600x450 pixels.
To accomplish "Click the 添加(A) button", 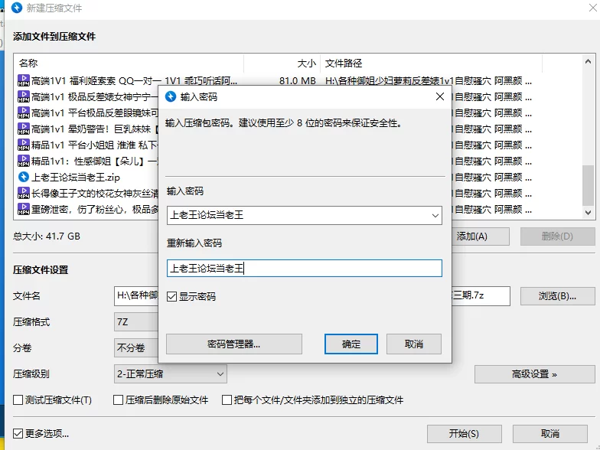I will (x=481, y=236).
